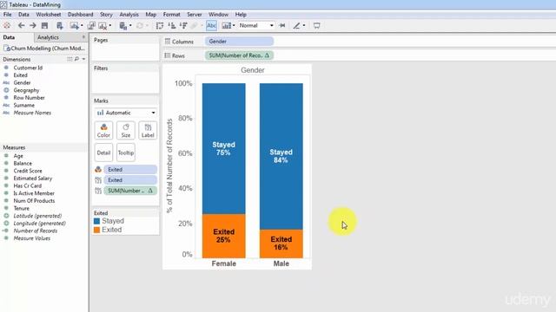Click the View Cards chart icon
This screenshot has width=556, height=312.
click(226, 25)
